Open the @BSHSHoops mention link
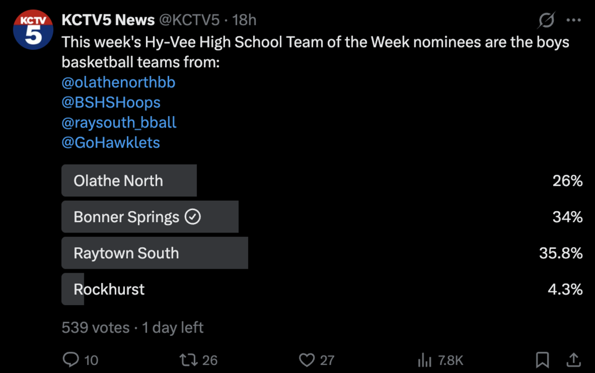The image size is (595, 373). 111,103
